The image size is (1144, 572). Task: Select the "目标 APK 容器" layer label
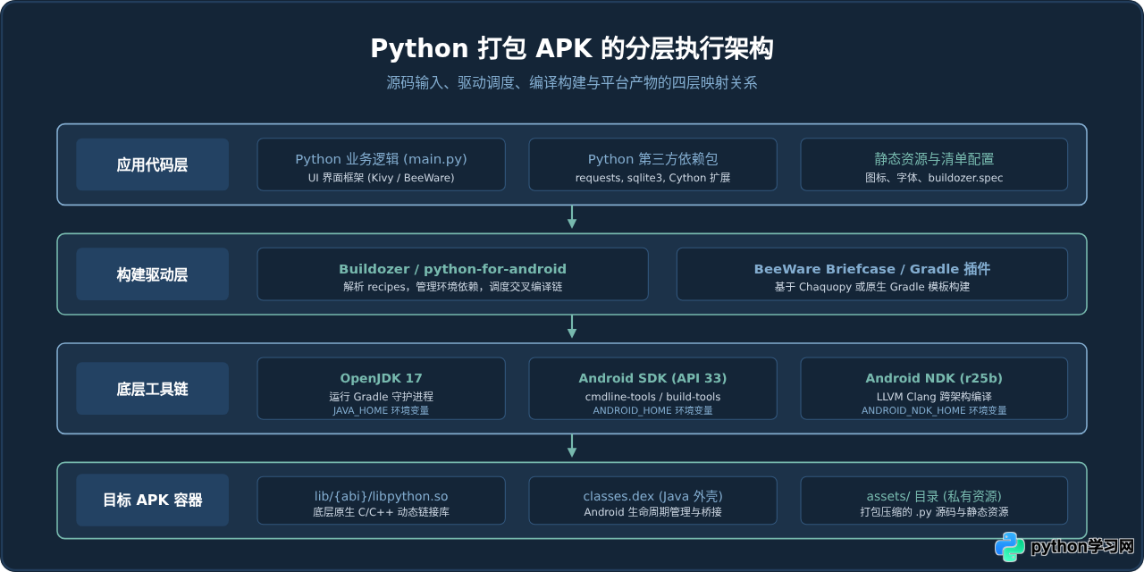coord(152,500)
